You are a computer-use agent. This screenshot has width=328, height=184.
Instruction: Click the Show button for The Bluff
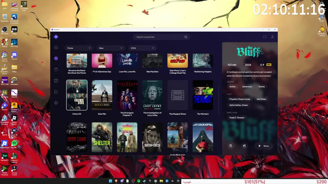point(263,146)
